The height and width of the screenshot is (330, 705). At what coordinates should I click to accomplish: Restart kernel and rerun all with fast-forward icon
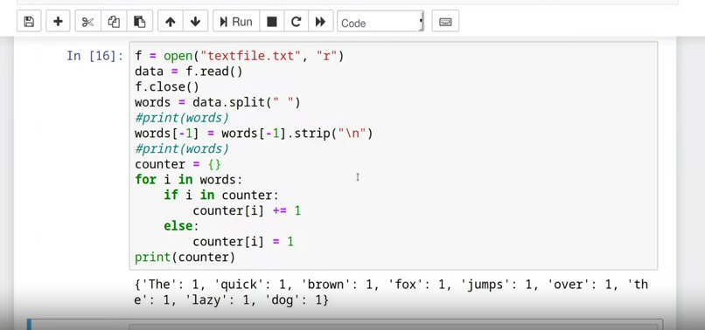pyautogui.click(x=321, y=22)
